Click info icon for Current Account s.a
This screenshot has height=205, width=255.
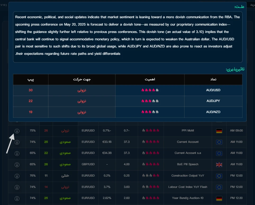tap(17, 153)
